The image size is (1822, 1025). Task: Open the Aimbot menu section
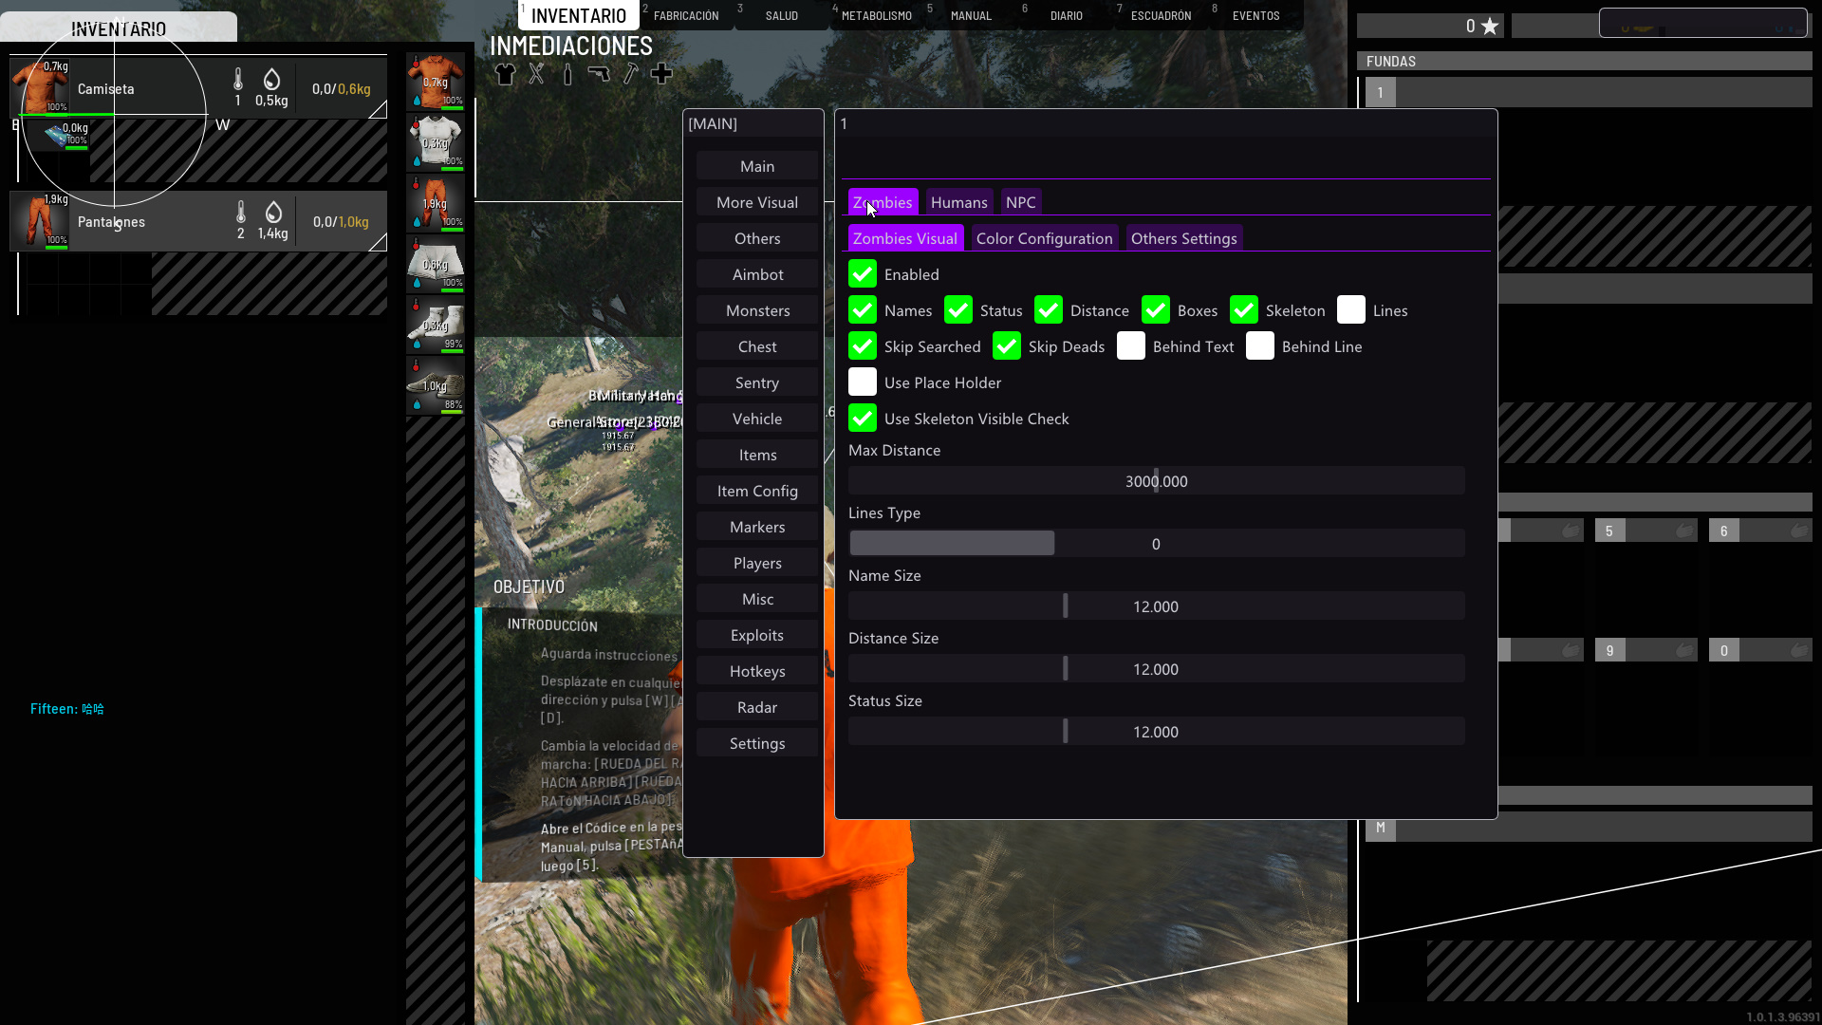click(x=757, y=274)
